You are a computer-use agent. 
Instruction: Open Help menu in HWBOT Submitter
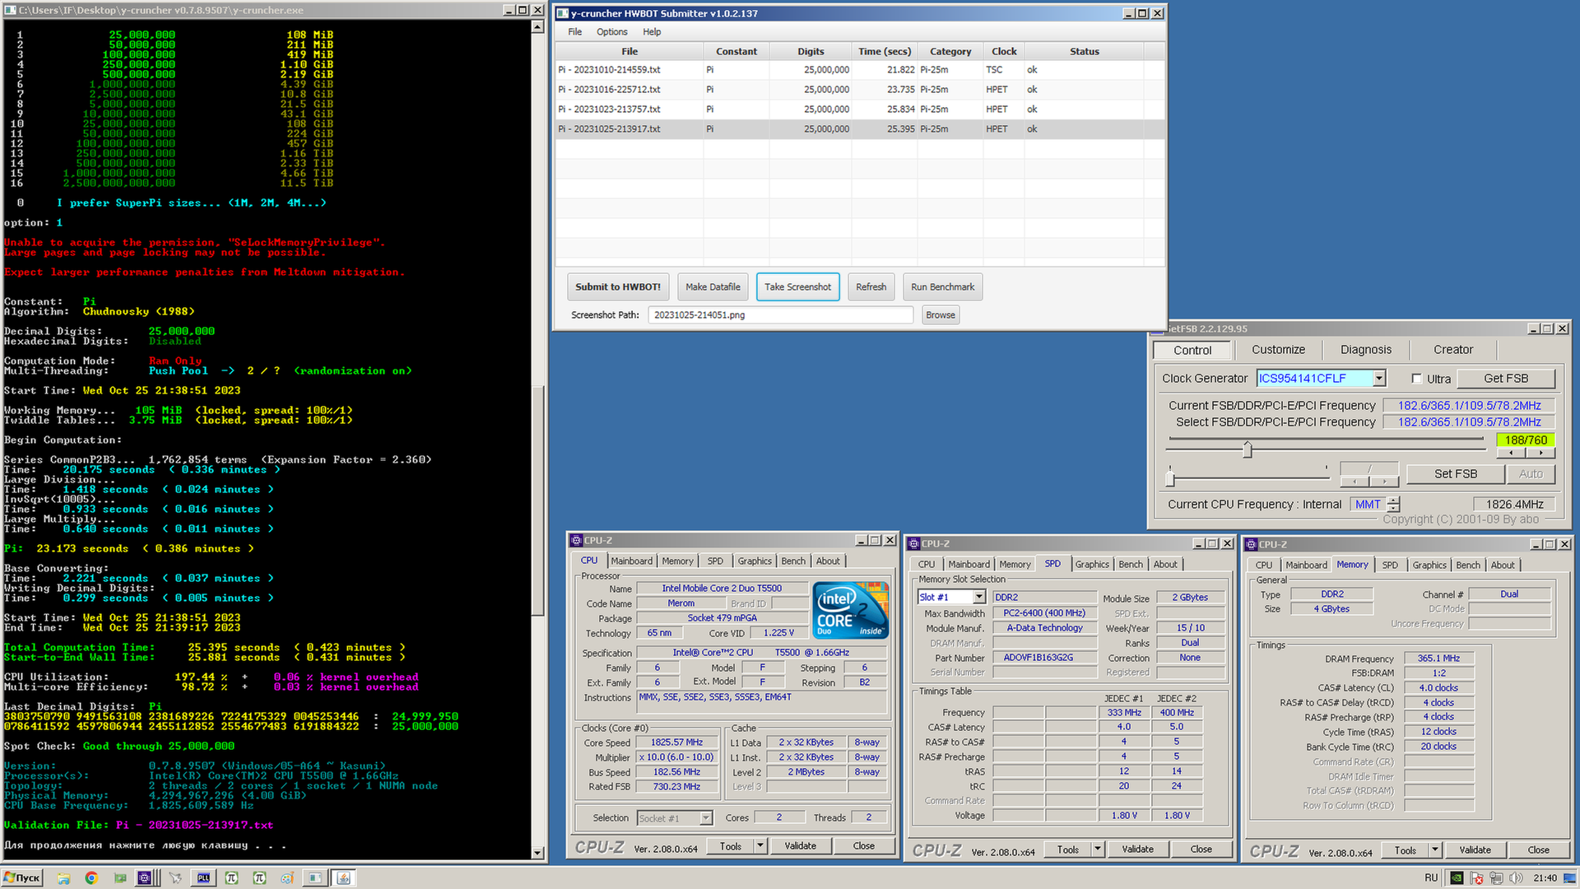click(652, 32)
